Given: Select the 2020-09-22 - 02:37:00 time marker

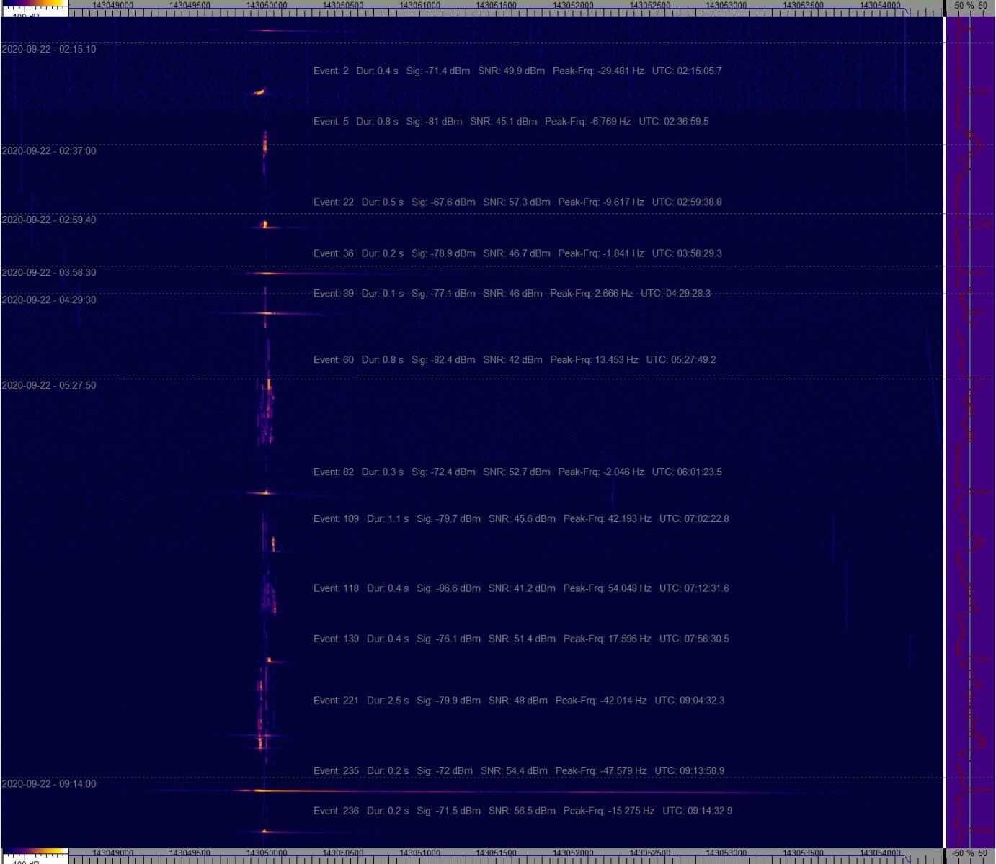Looking at the screenshot, I should click(x=49, y=150).
